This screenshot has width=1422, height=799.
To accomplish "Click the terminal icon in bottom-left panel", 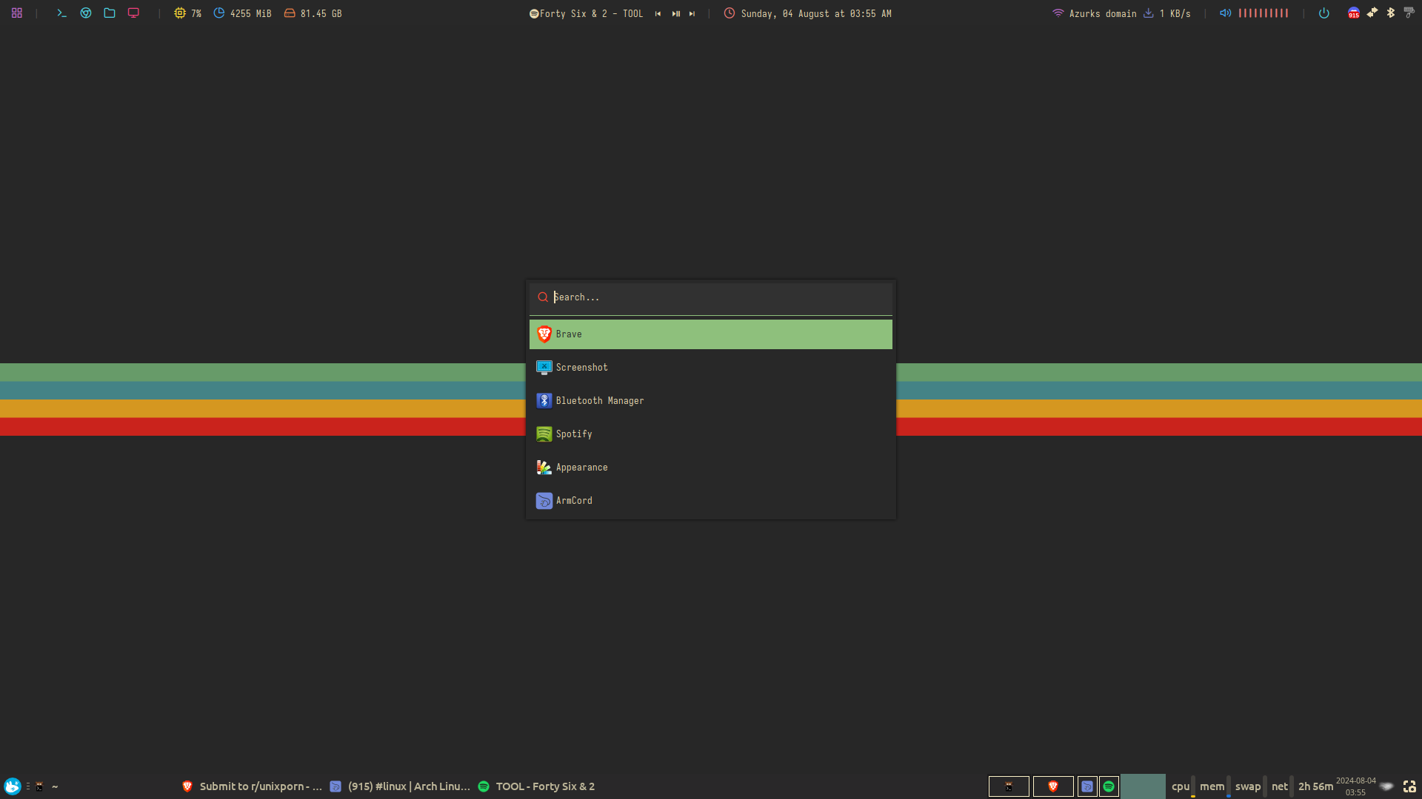I will click(40, 786).
